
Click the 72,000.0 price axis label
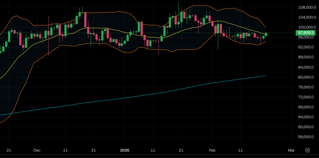(x=306, y=97)
